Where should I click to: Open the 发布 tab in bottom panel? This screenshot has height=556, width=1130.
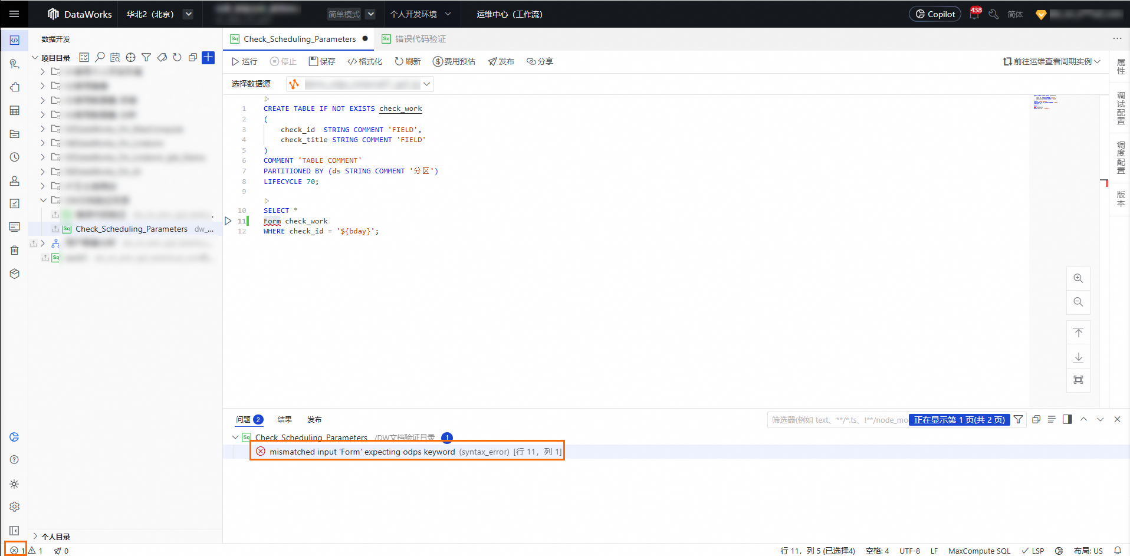click(x=314, y=420)
